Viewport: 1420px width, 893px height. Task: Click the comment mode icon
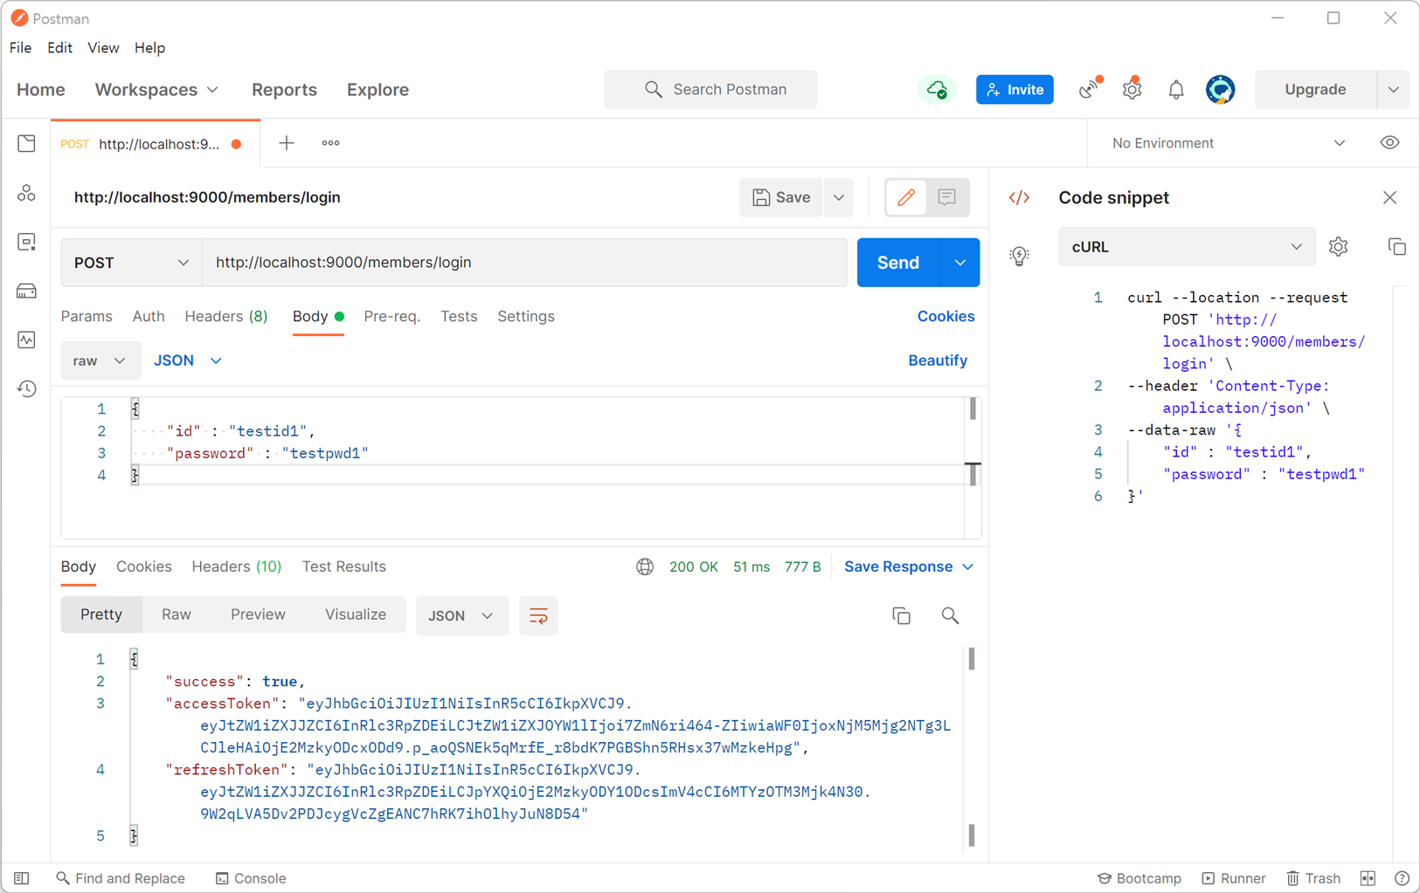pyautogui.click(x=946, y=197)
